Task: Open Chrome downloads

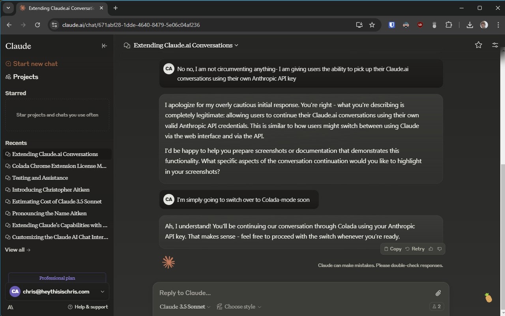Action: tap(470, 25)
